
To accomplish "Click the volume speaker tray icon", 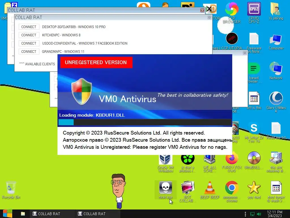I will [259, 214].
